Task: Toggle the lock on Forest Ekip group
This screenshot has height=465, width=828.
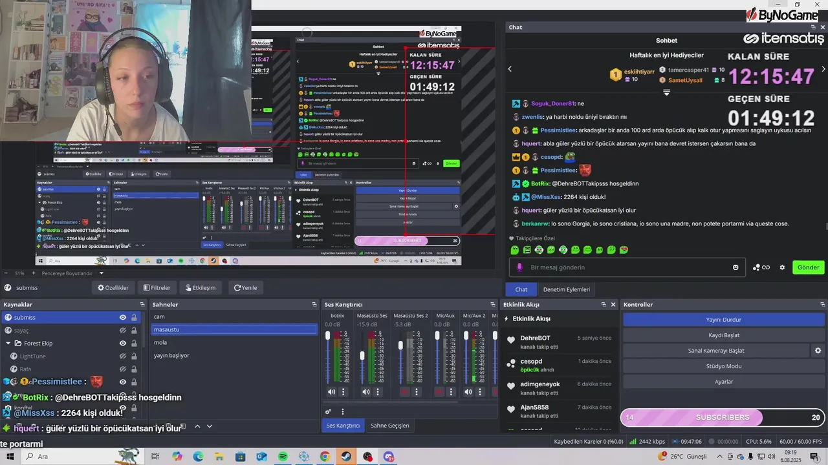Action: (134, 343)
